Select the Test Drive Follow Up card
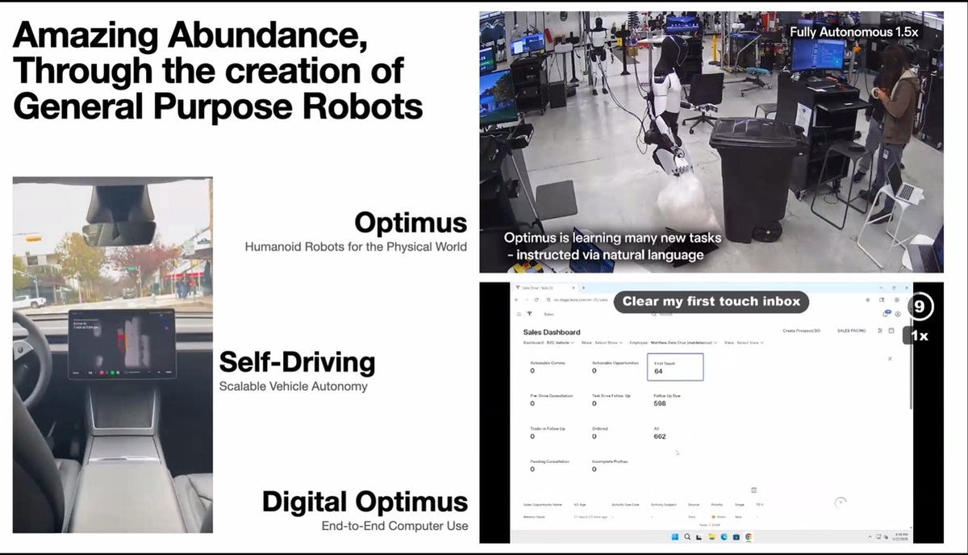This screenshot has height=555, width=968. pyautogui.click(x=611, y=399)
